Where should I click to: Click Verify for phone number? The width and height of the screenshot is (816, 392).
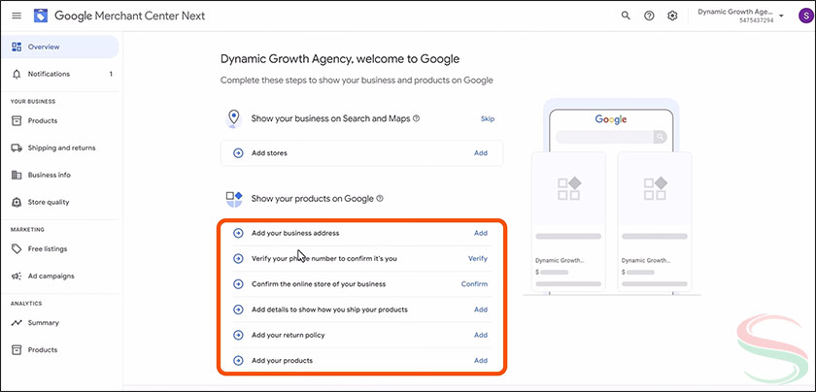pos(478,259)
